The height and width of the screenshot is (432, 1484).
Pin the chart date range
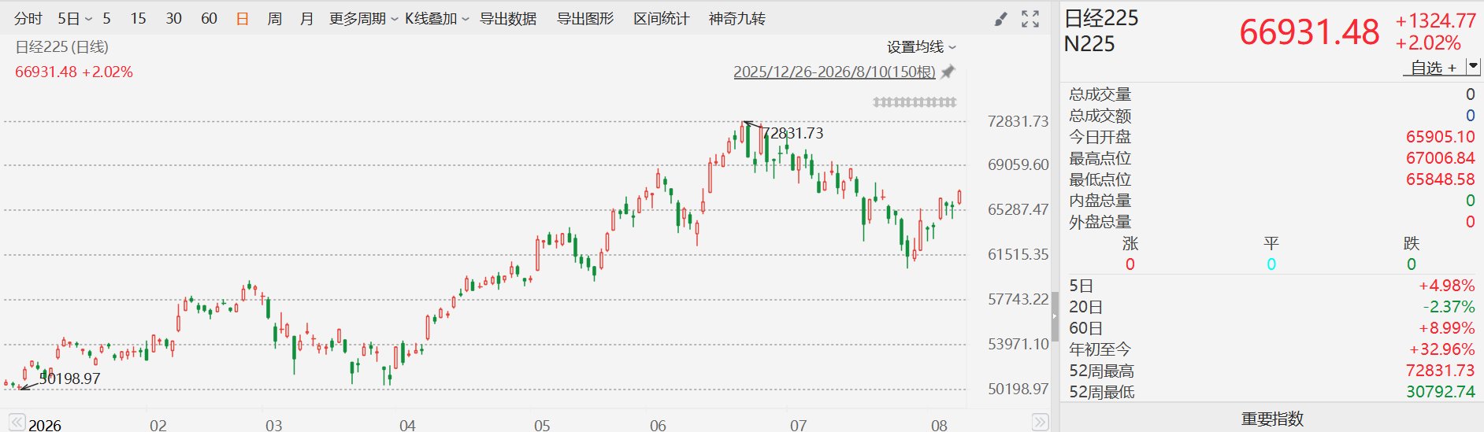pyautogui.click(x=948, y=72)
